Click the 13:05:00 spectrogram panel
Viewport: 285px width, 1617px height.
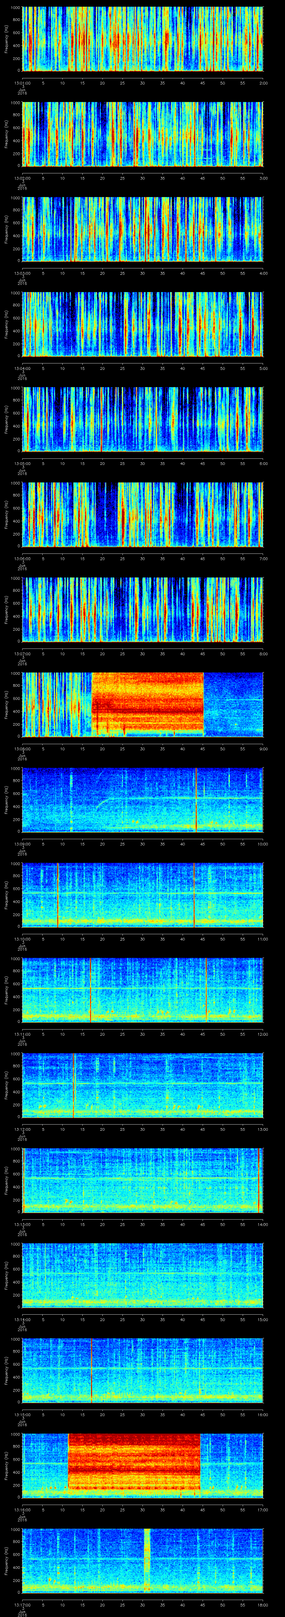pyautogui.click(x=143, y=419)
